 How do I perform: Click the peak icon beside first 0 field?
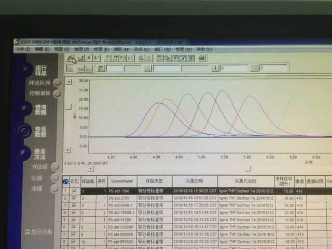215,68
